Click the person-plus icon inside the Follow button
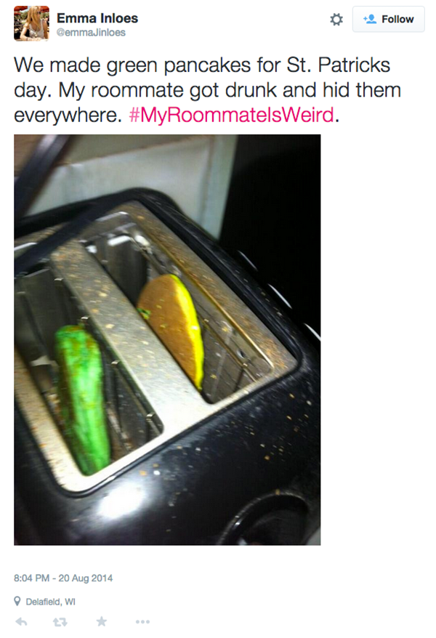 tap(369, 19)
